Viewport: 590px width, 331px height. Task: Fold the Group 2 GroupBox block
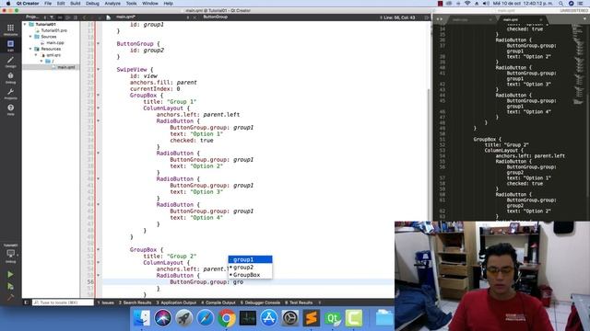(x=99, y=249)
